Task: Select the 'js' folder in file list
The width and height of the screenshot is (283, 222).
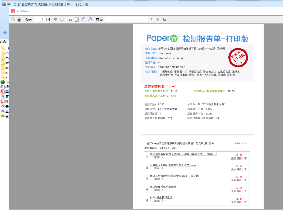Action: pos(5,72)
